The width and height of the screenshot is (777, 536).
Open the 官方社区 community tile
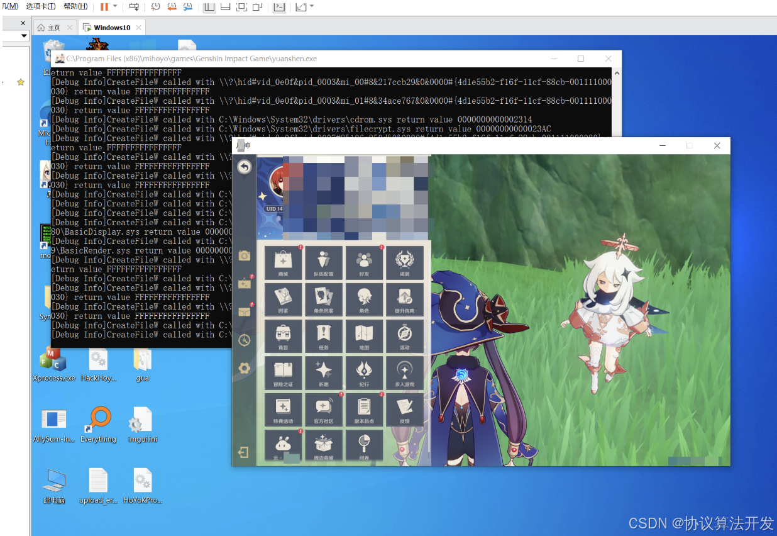click(323, 409)
